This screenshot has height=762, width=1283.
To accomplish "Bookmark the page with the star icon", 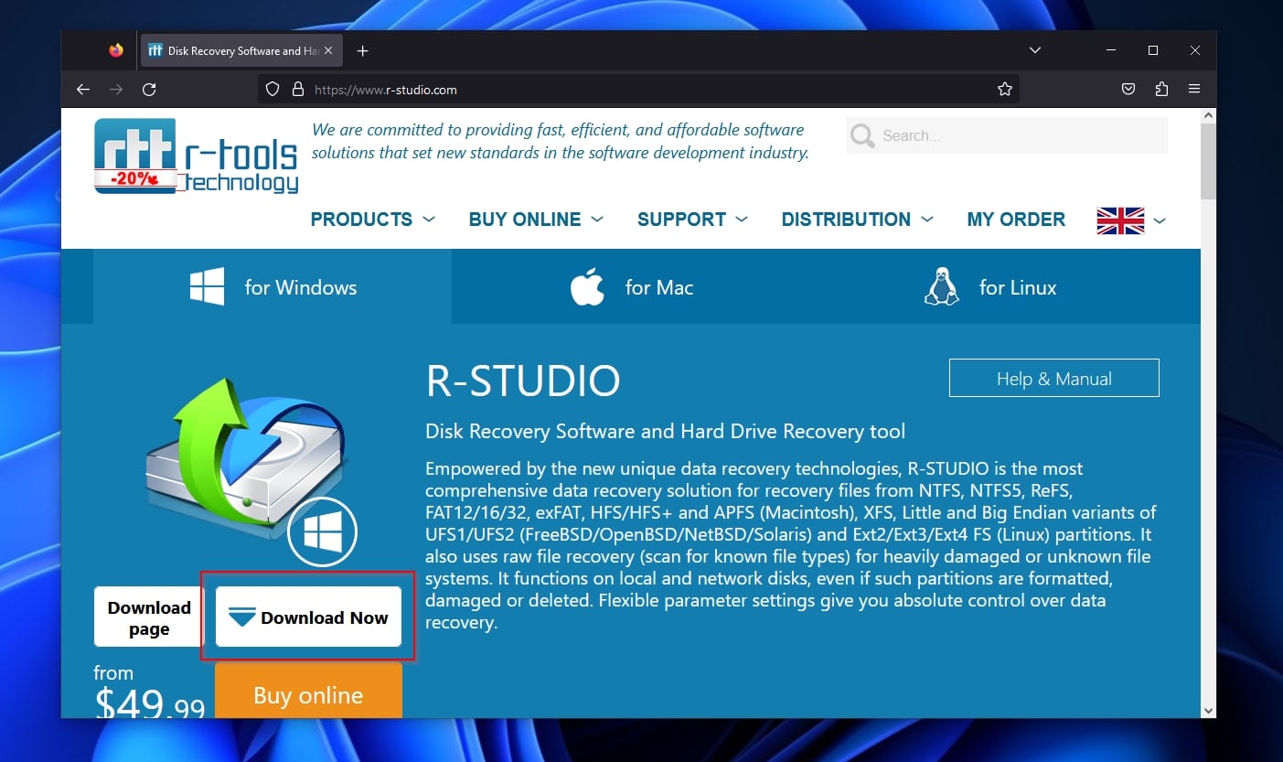I will click(x=1004, y=89).
